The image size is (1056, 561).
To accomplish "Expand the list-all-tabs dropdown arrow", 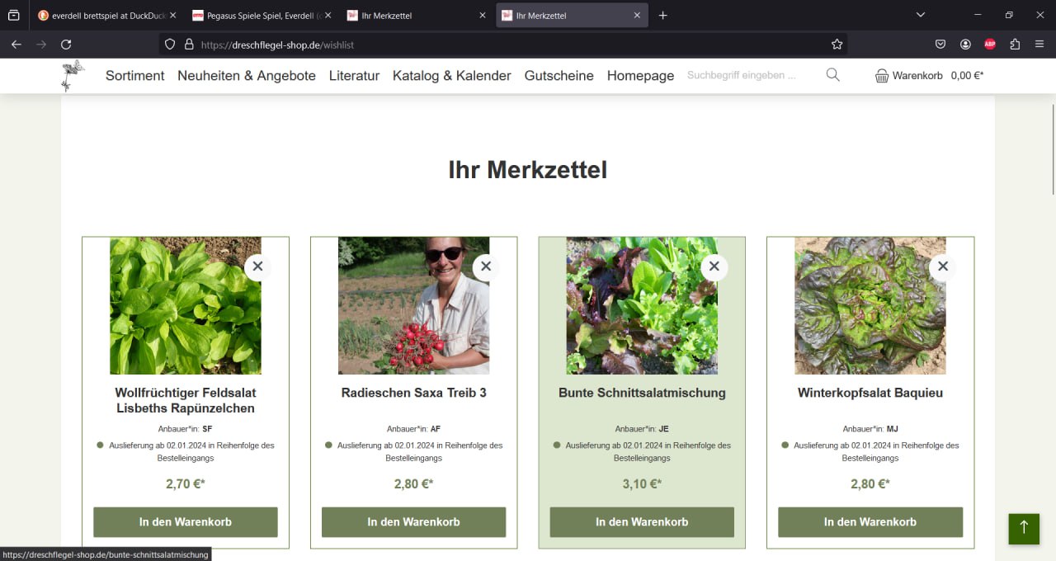I will coord(921,15).
